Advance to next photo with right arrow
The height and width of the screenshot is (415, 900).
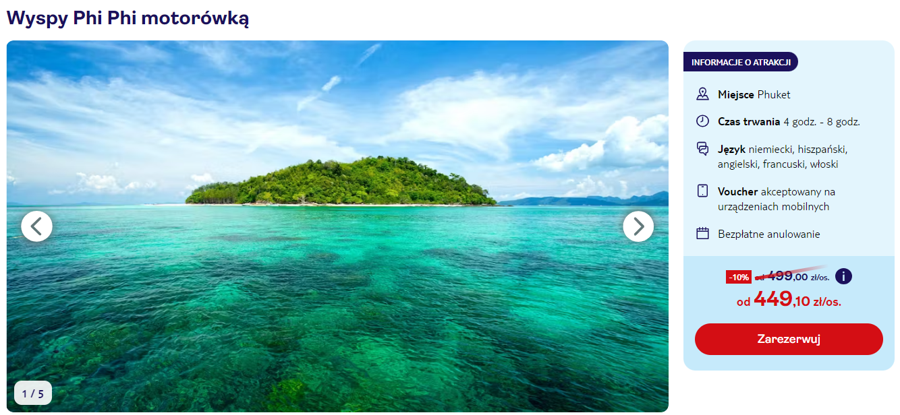[x=638, y=226]
